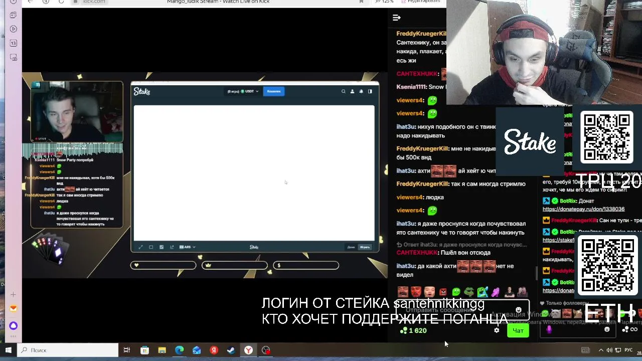Click the calendar 13 icon in browser sidebar
The height and width of the screenshot is (361, 642).
13,43
